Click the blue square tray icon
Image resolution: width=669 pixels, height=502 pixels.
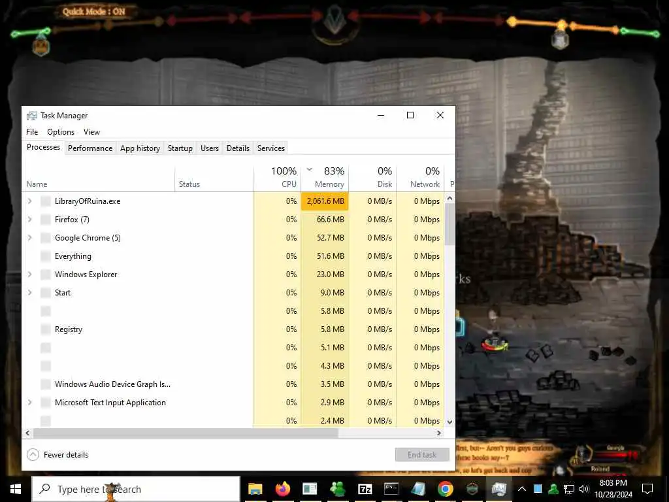click(x=538, y=489)
